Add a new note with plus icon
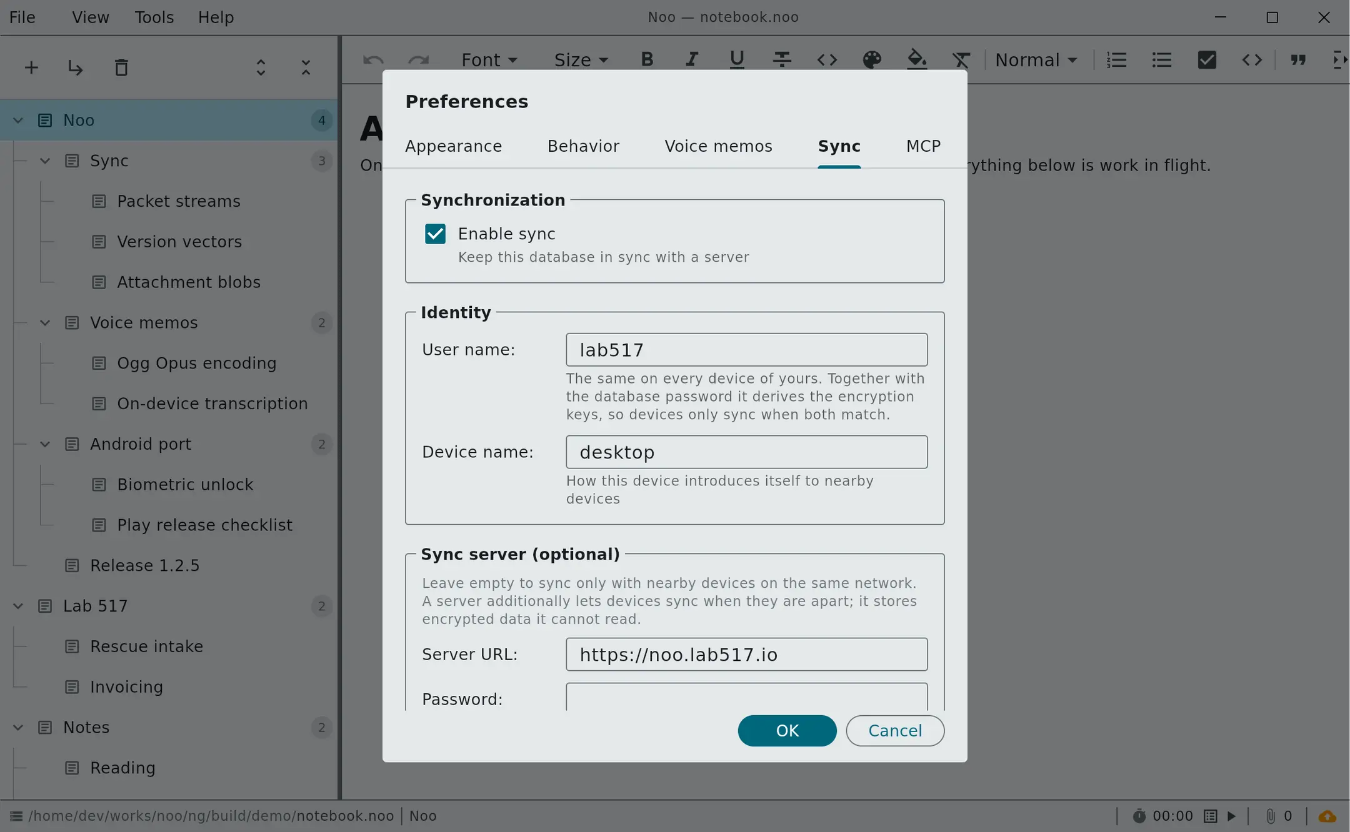Screen dimensions: 1350x832 pos(31,67)
